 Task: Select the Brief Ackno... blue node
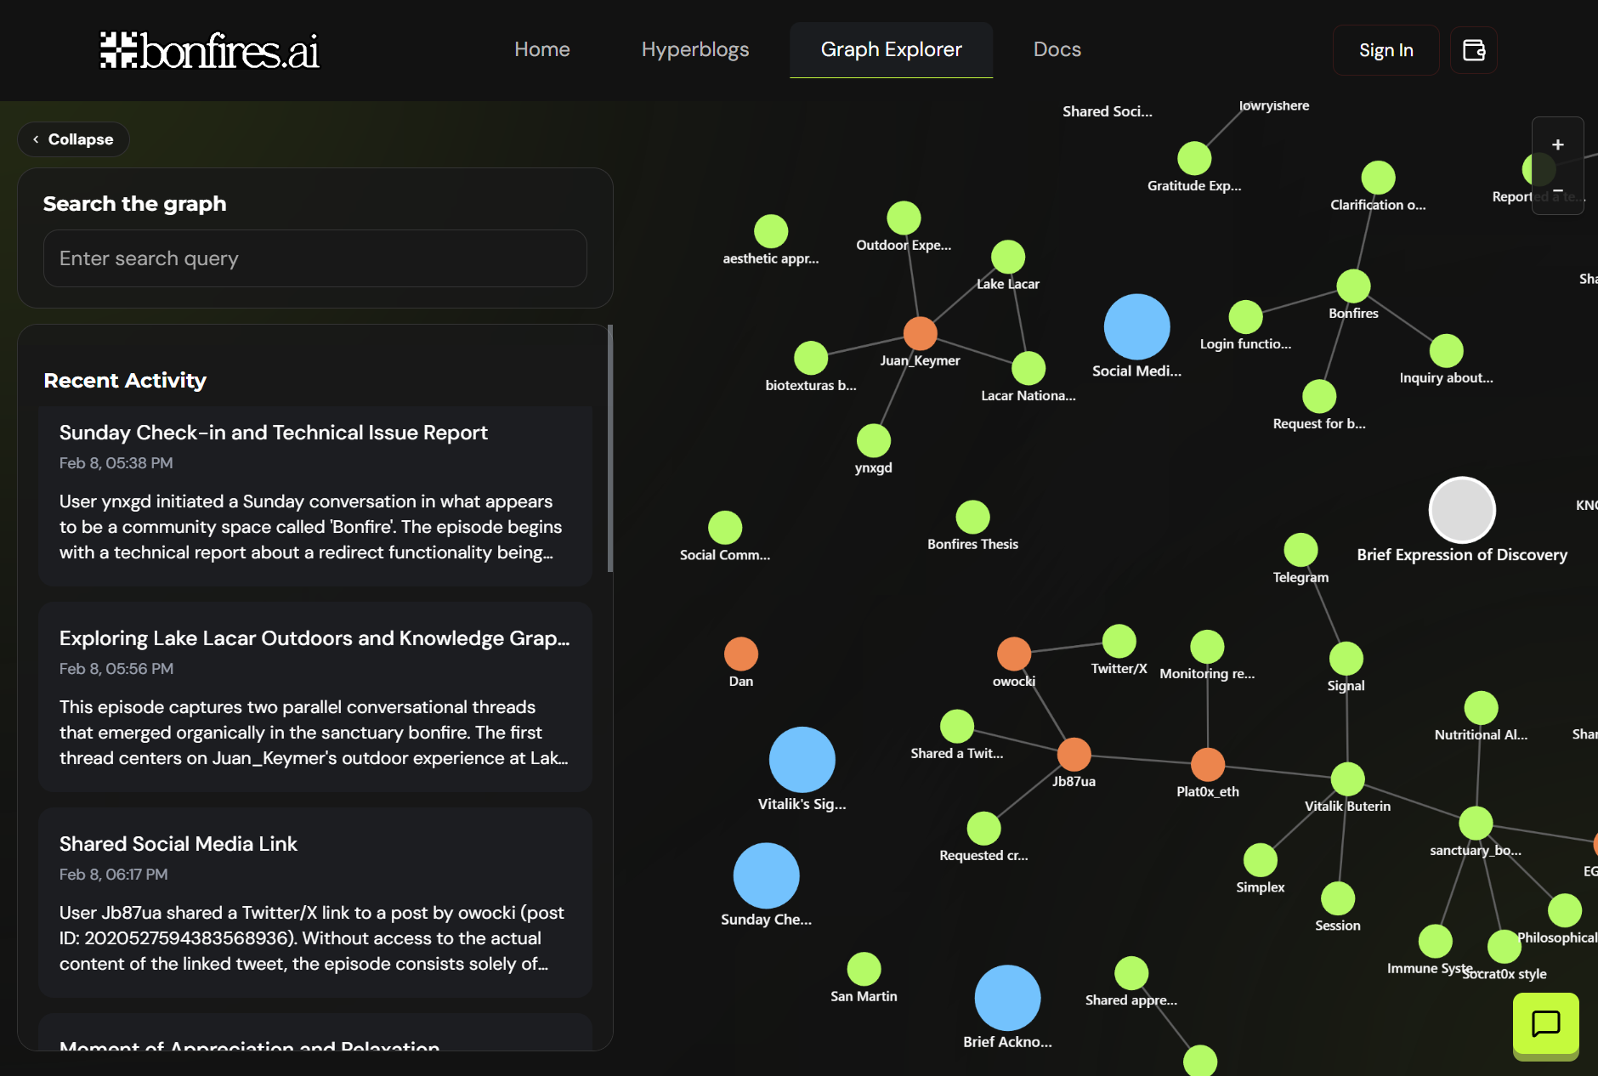(1007, 998)
